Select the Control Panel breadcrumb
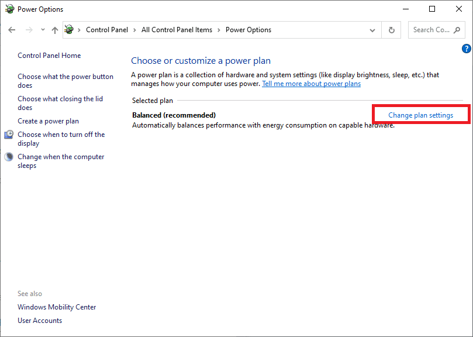The height and width of the screenshot is (337, 473). coord(107,30)
